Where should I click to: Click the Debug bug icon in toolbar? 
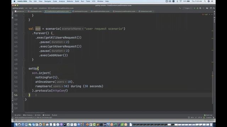coord(197,8)
